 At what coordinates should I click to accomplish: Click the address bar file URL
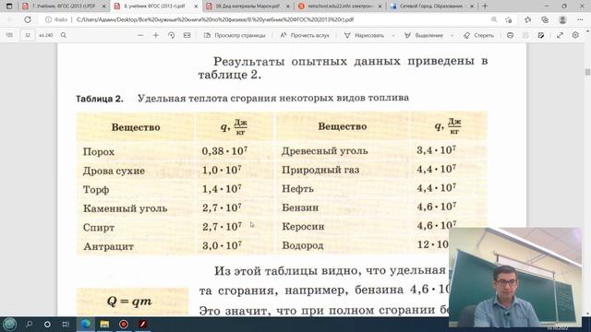pos(215,19)
